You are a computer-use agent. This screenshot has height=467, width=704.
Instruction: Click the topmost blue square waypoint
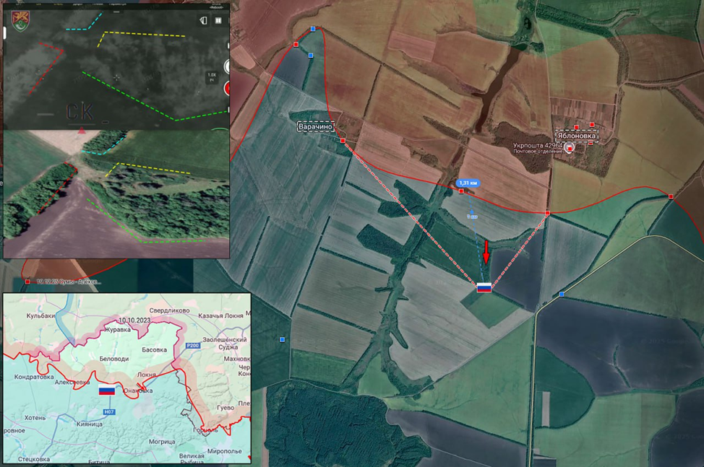coord(313,29)
